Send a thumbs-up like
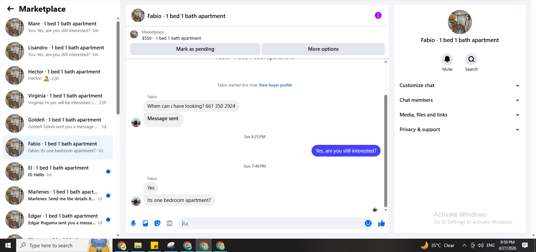 point(382,223)
